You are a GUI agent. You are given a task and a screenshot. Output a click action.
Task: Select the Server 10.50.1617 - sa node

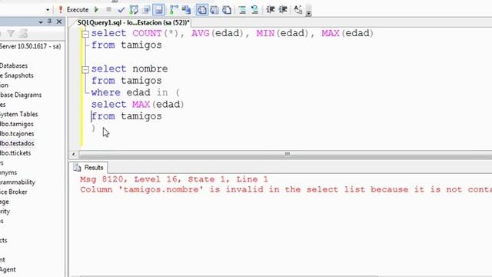[x=31, y=46]
